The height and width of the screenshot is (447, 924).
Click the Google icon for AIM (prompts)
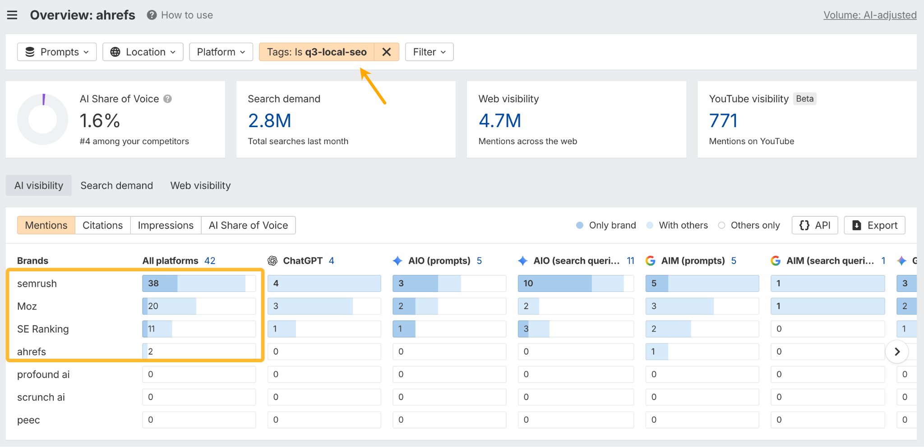click(x=651, y=260)
